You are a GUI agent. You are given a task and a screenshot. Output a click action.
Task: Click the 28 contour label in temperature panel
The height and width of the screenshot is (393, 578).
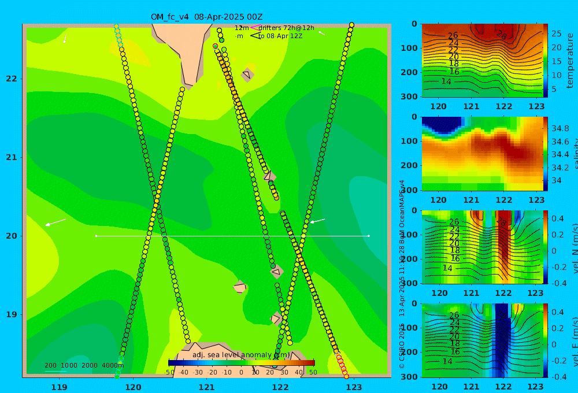(x=502, y=35)
